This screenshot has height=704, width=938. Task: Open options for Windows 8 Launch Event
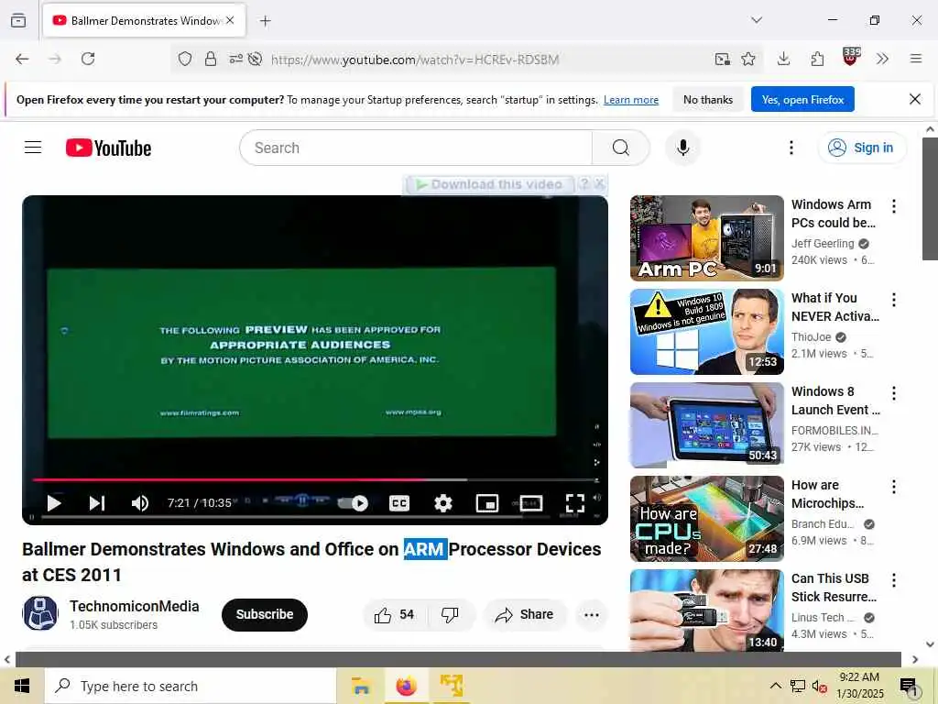point(894,393)
